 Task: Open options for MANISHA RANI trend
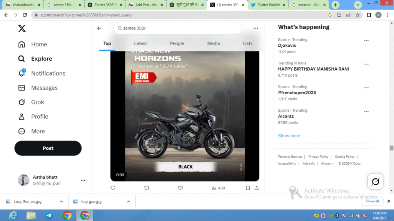[366, 64]
